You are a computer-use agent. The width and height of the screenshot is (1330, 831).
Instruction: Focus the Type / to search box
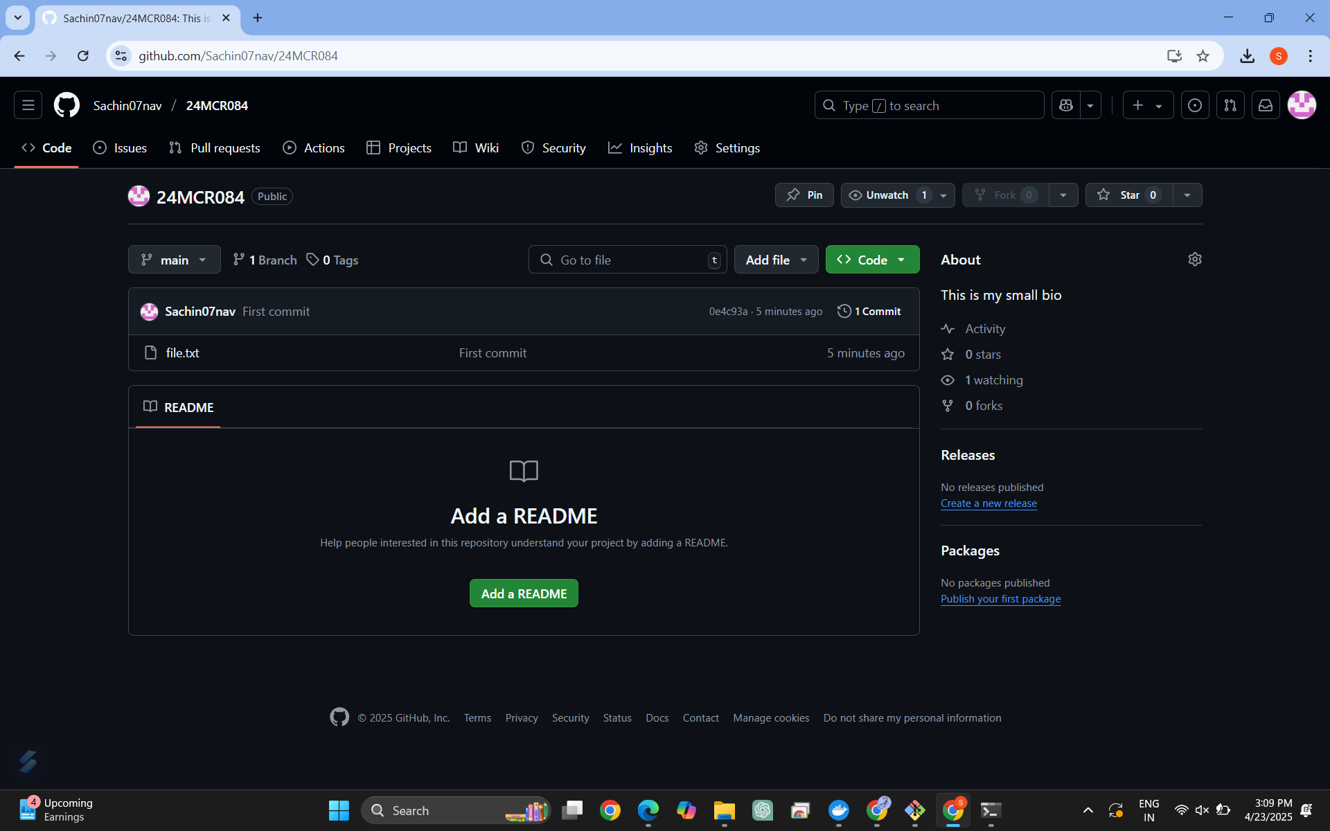point(929,105)
